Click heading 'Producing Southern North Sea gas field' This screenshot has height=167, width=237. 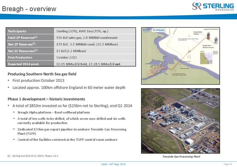[x=42, y=74]
